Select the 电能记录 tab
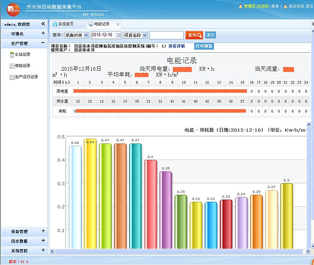 101,24
